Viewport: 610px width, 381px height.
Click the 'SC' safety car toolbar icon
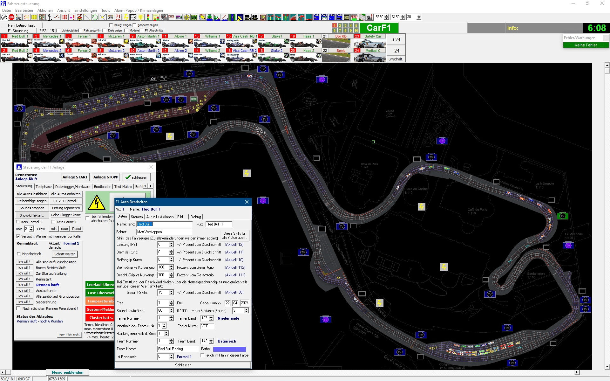pyautogui.click(x=347, y=17)
